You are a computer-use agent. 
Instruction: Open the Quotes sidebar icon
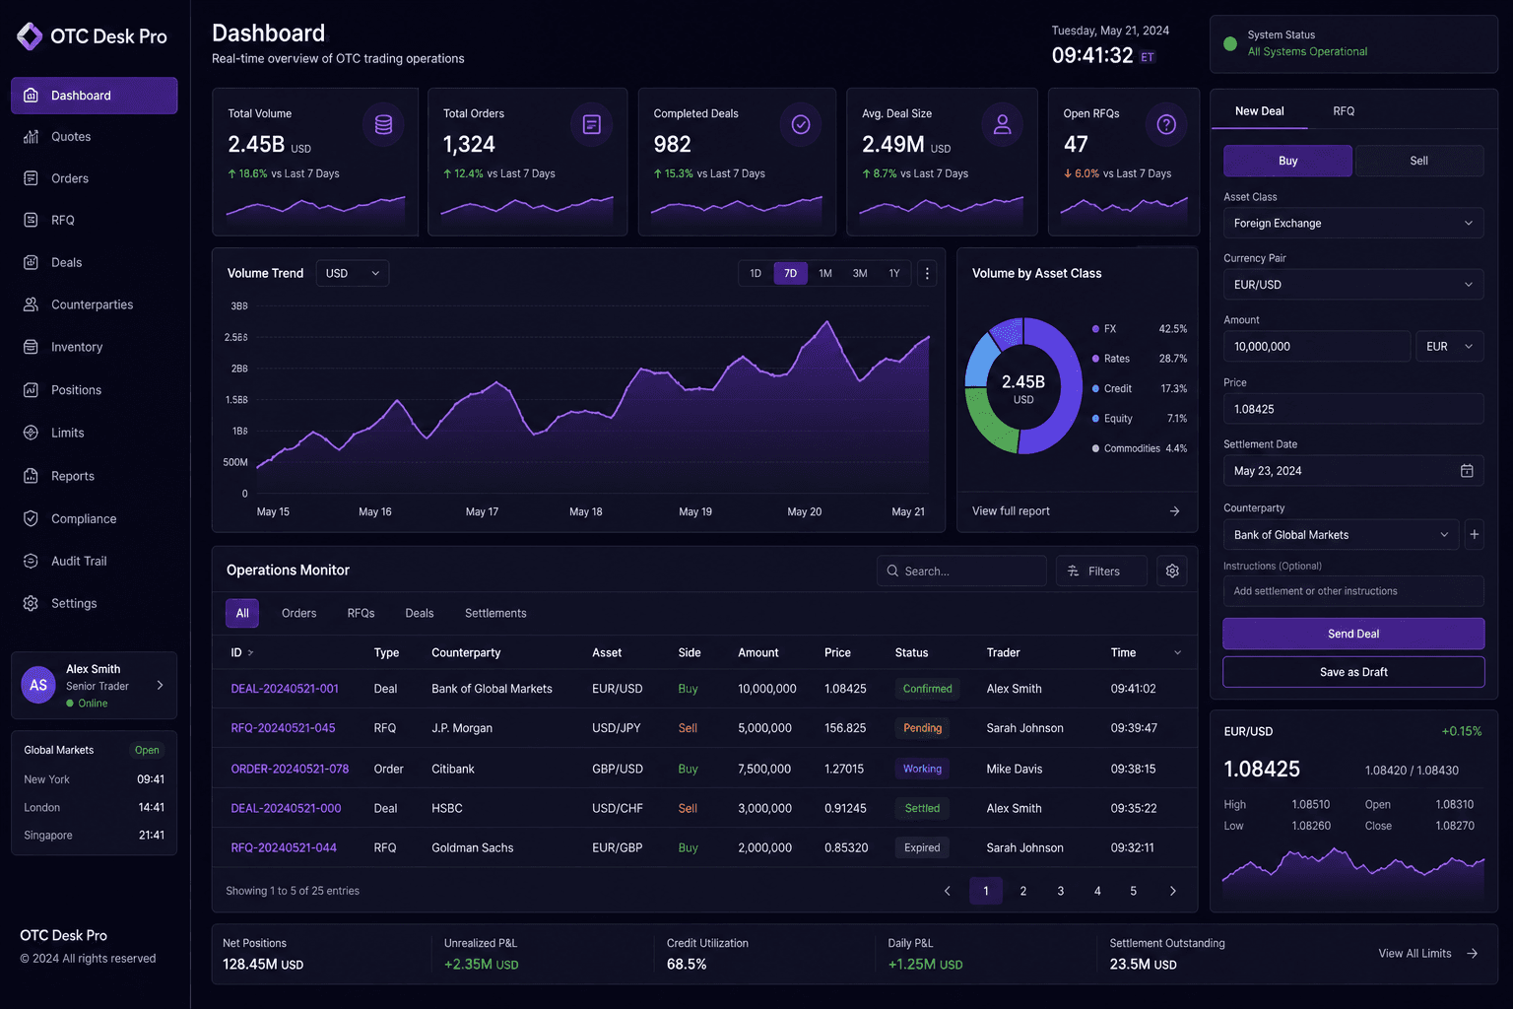coord(31,137)
